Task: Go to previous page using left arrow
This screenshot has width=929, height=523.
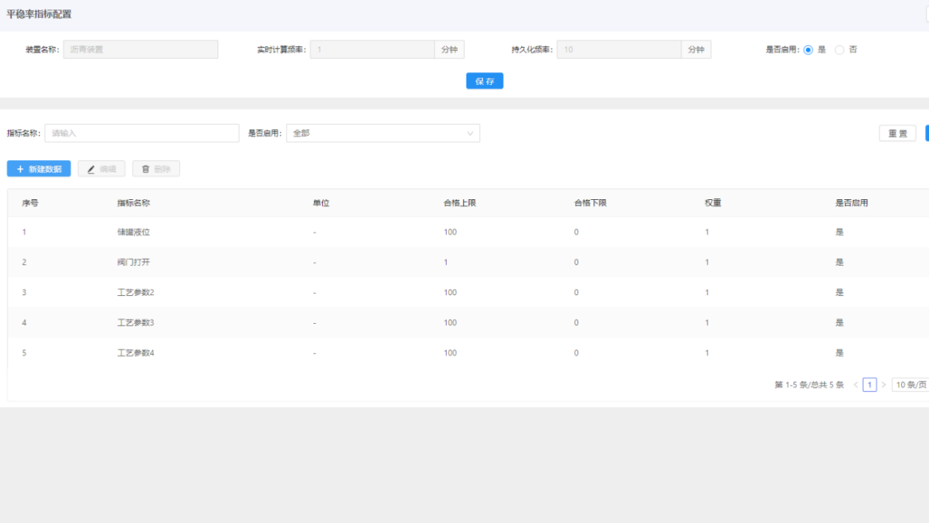Action: tap(855, 385)
